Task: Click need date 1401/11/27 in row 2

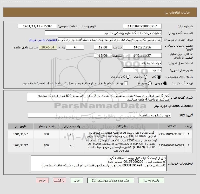Action: [x=21, y=145]
